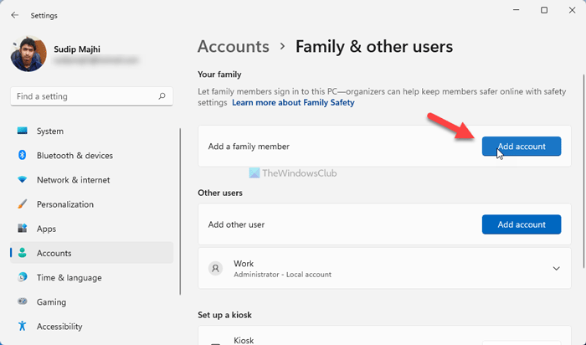
Task: Click the Accessibility person icon
Action: (22, 326)
